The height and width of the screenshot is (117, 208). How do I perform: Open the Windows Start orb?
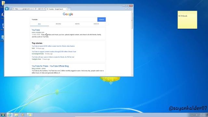tap(3, 115)
